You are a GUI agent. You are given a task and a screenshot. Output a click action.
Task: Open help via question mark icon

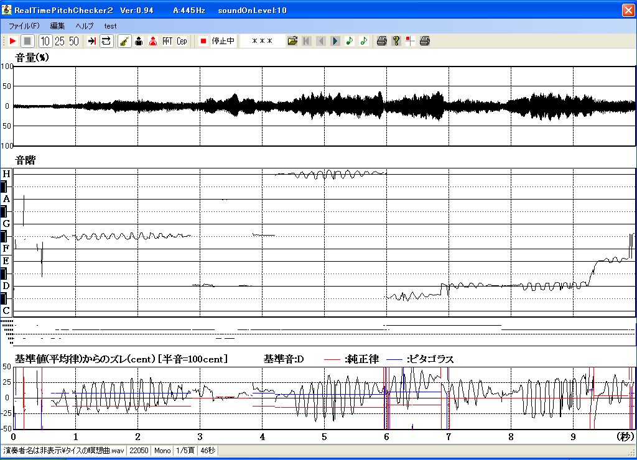(x=396, y=41)
